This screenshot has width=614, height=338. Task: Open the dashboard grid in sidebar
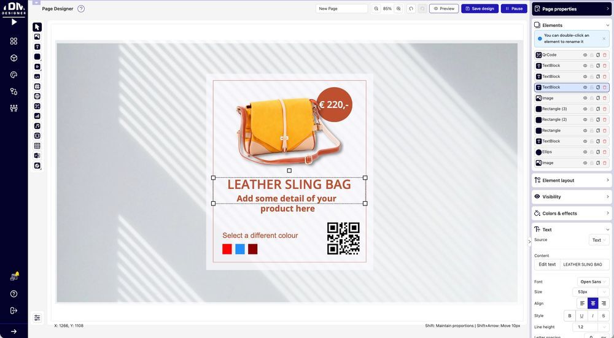(x=14, y=41)
